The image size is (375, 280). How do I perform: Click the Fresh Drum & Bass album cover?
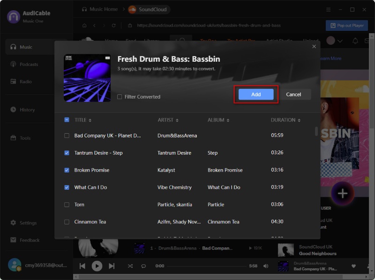click(x=87, y=78)
